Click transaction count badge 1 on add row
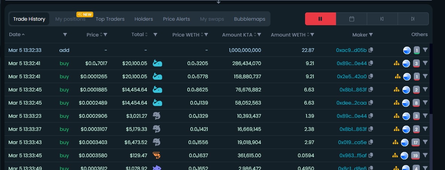Image resolution: width=445 pixels, height=170 pixels. (x=417, y=50)
